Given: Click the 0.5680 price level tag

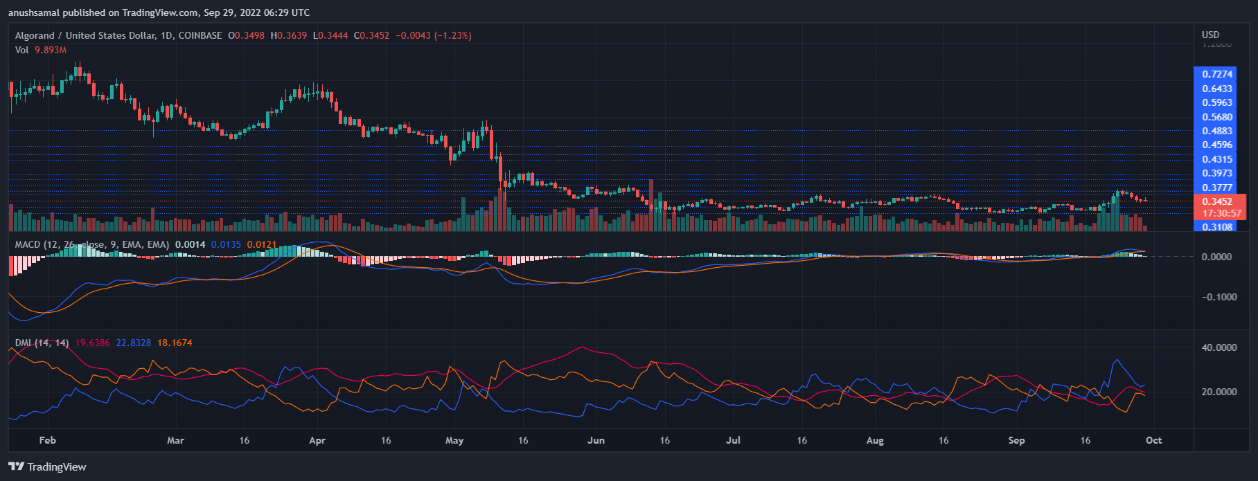Looking at the screenshot, I should [x=1217, y=117].
